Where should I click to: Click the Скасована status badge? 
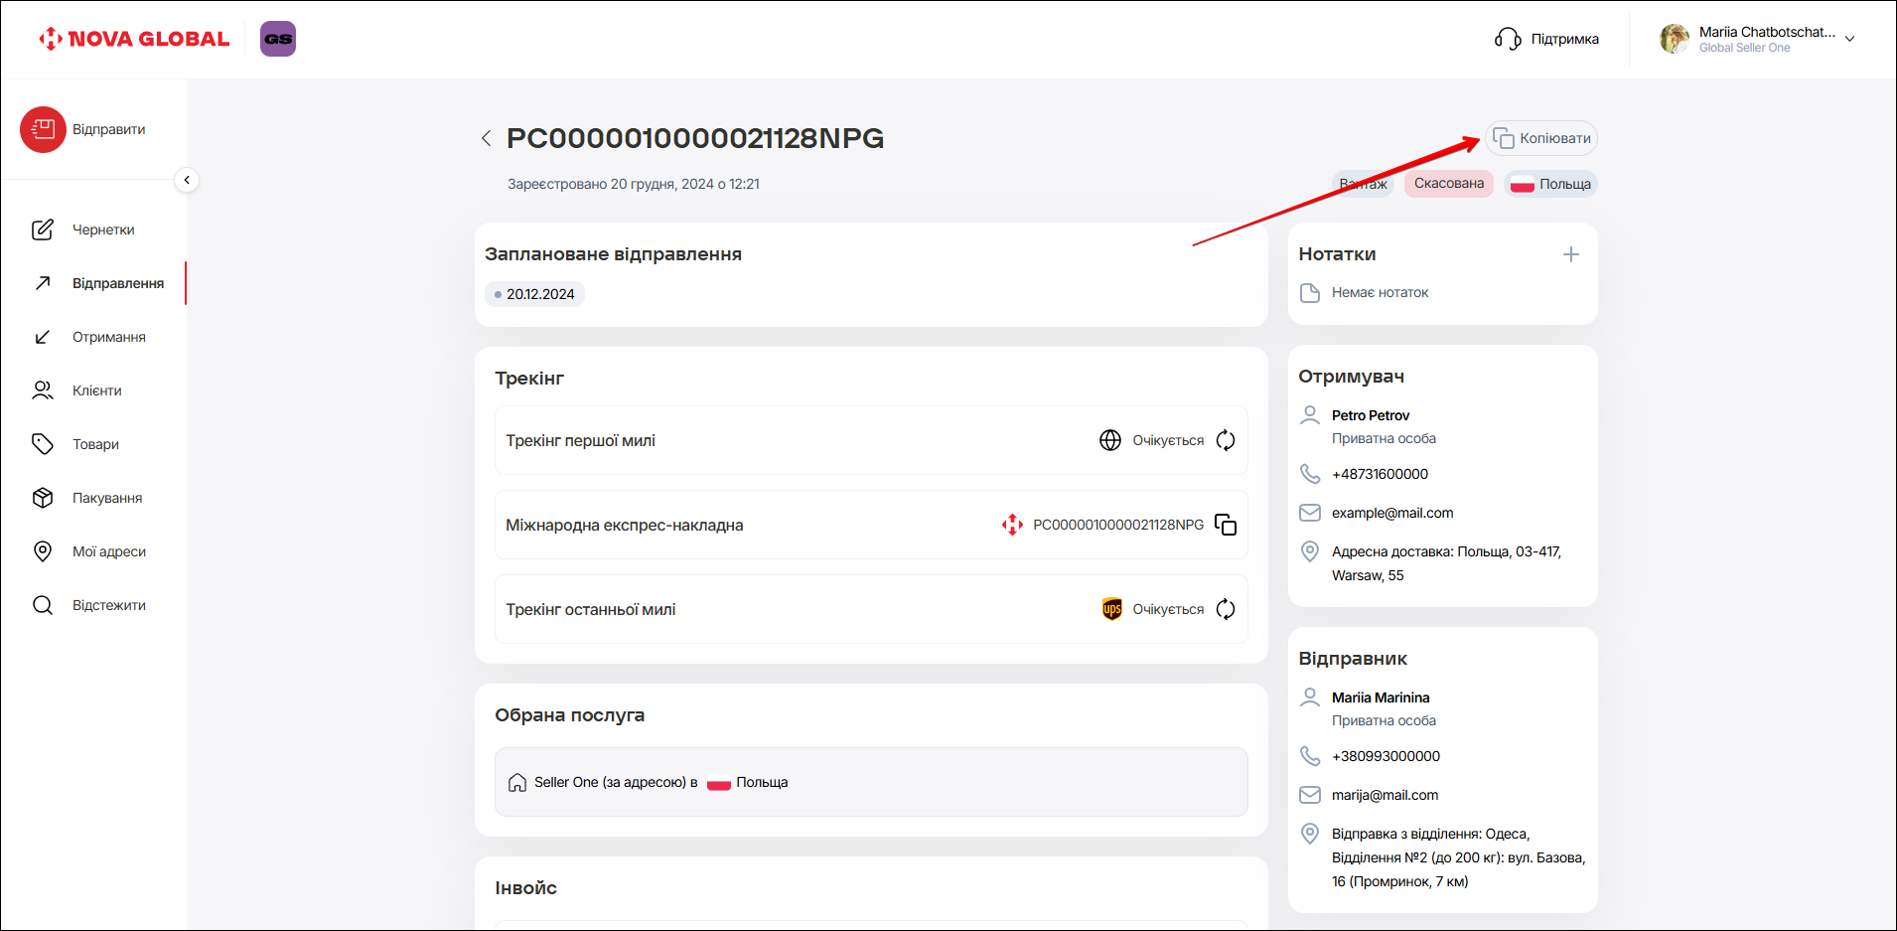1448,184
